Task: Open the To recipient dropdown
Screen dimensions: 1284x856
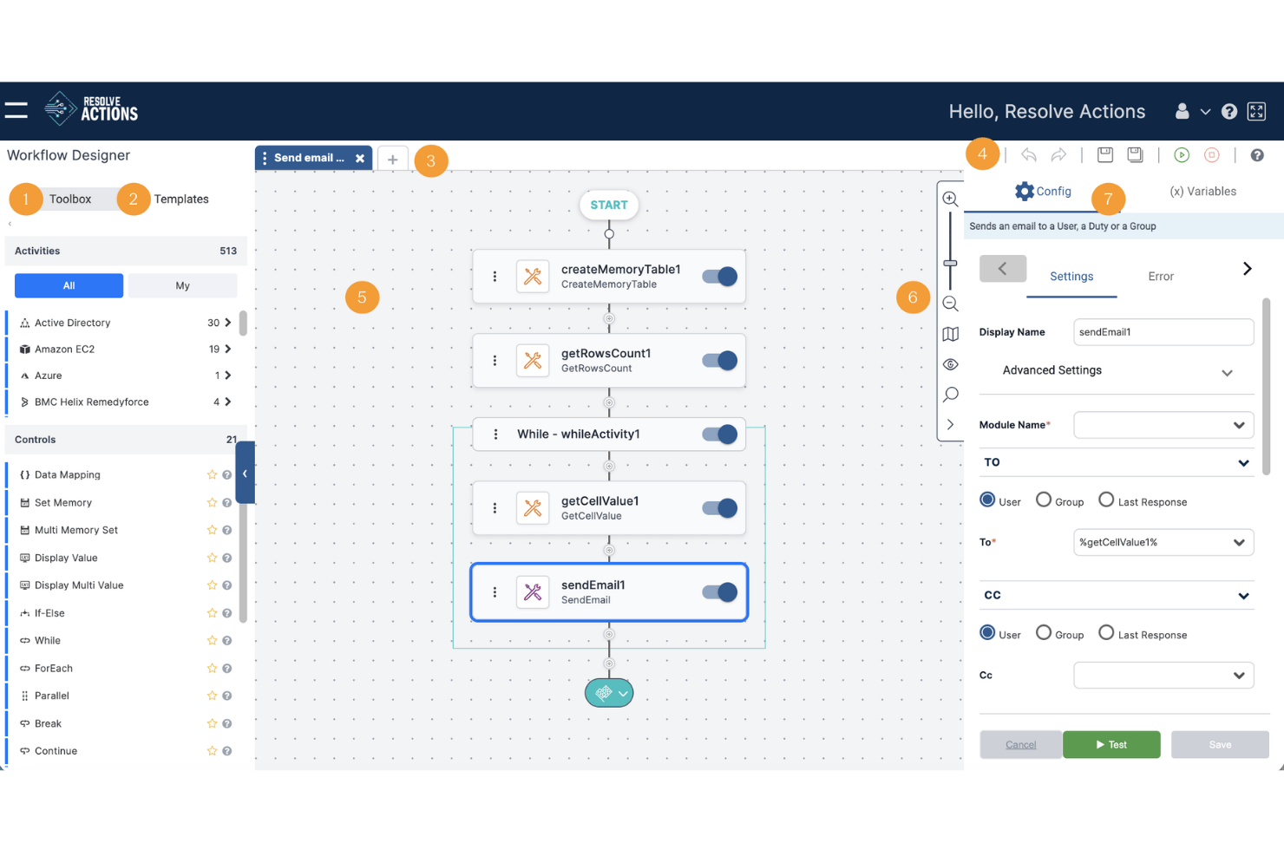Action: click(x=1163, y=542)
